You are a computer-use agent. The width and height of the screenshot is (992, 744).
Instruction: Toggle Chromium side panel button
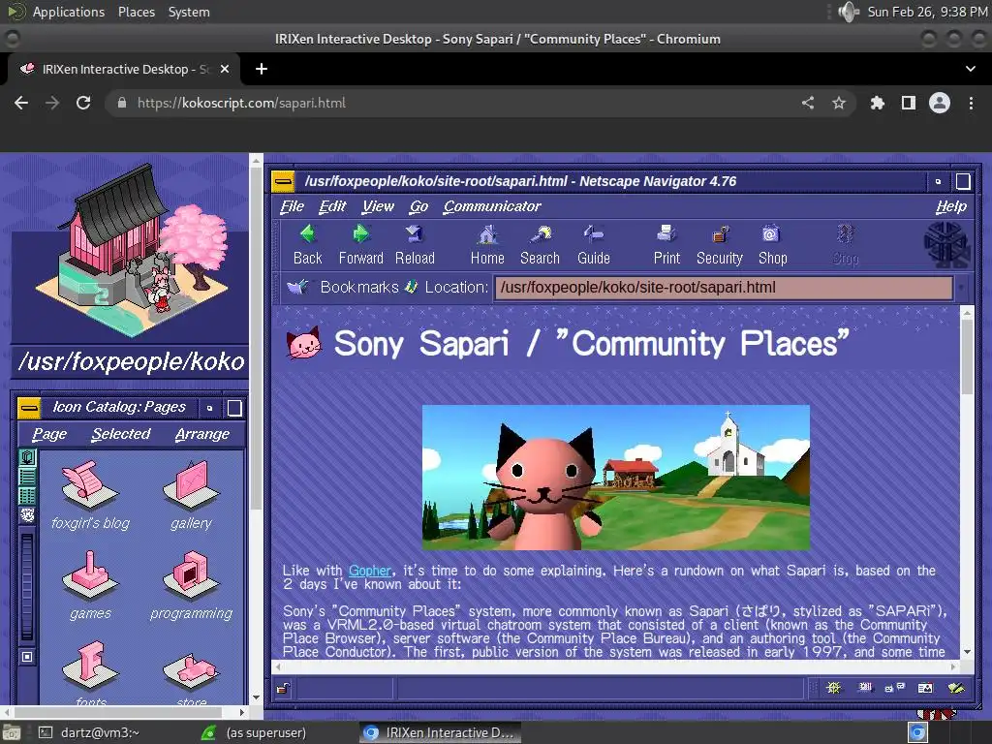(909, 103)
